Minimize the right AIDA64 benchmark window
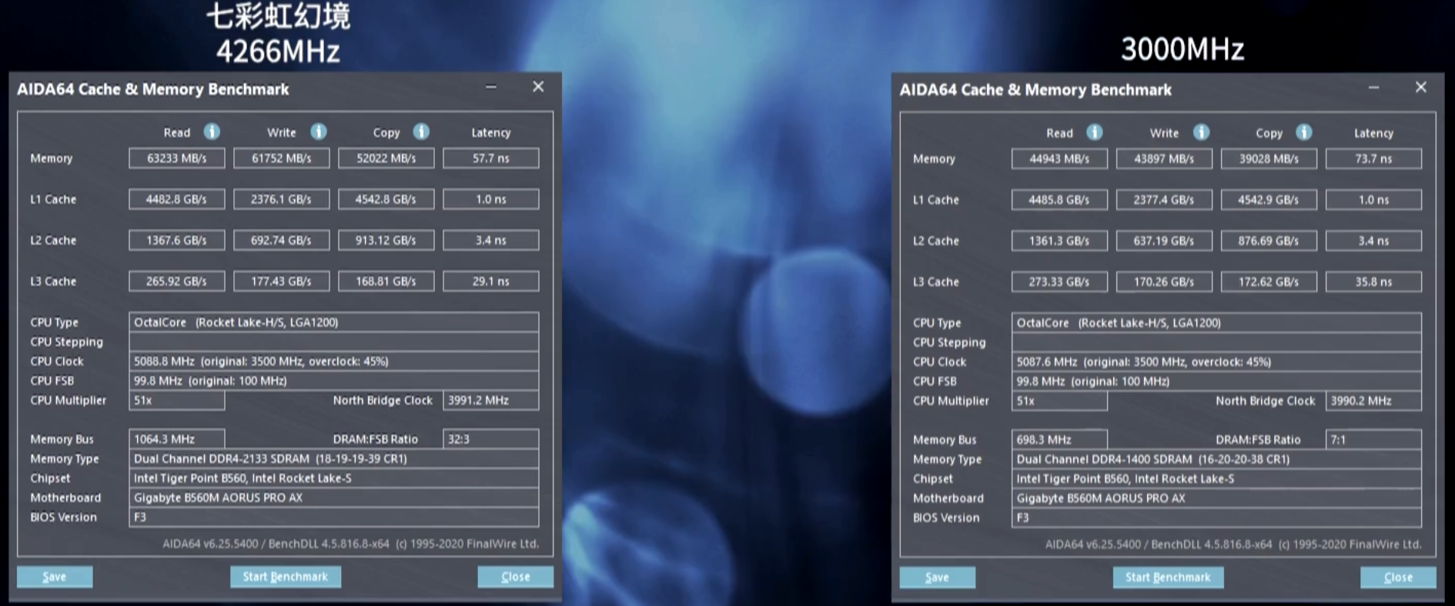Image resolution: width=1455 pixels, height=606 pixels. 1373,88
